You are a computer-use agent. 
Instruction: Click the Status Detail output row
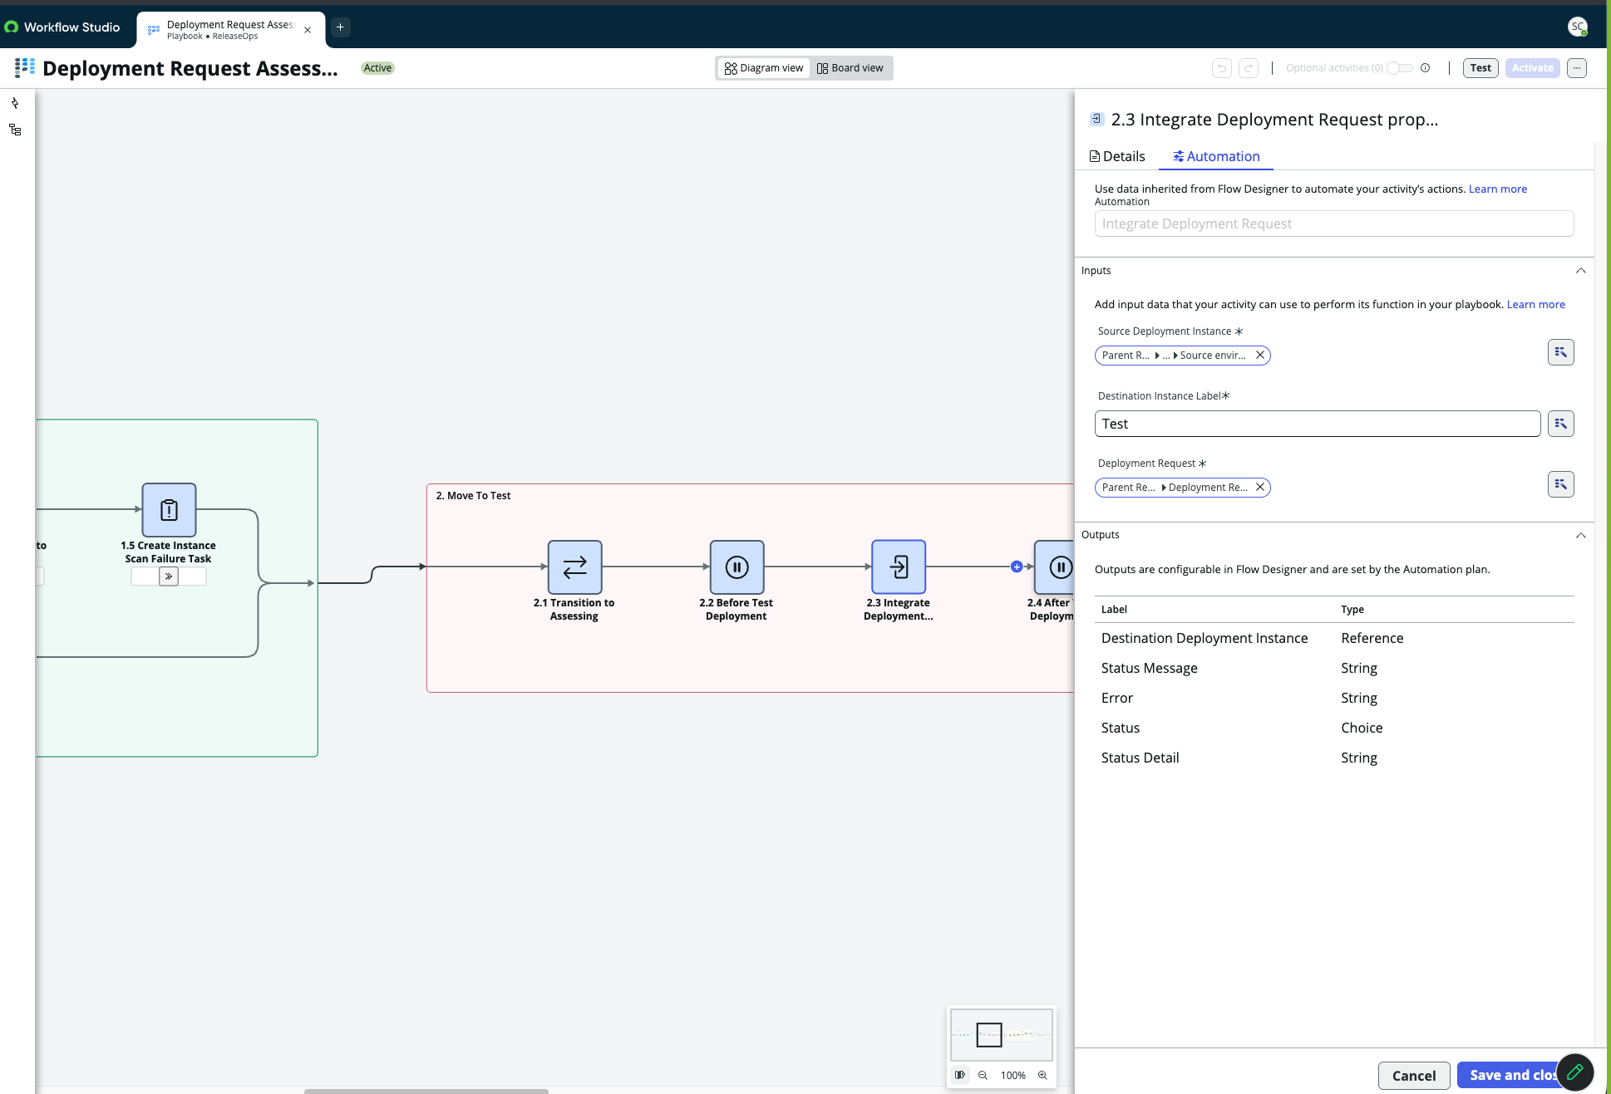click(x=1333, y=758)
